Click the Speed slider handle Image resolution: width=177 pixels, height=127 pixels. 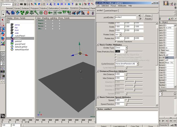[x=128, y=100]
